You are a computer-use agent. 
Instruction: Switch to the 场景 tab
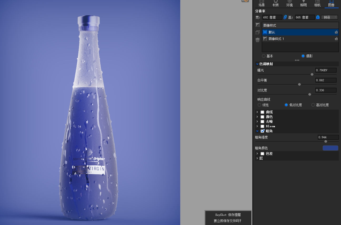[262, 4]
